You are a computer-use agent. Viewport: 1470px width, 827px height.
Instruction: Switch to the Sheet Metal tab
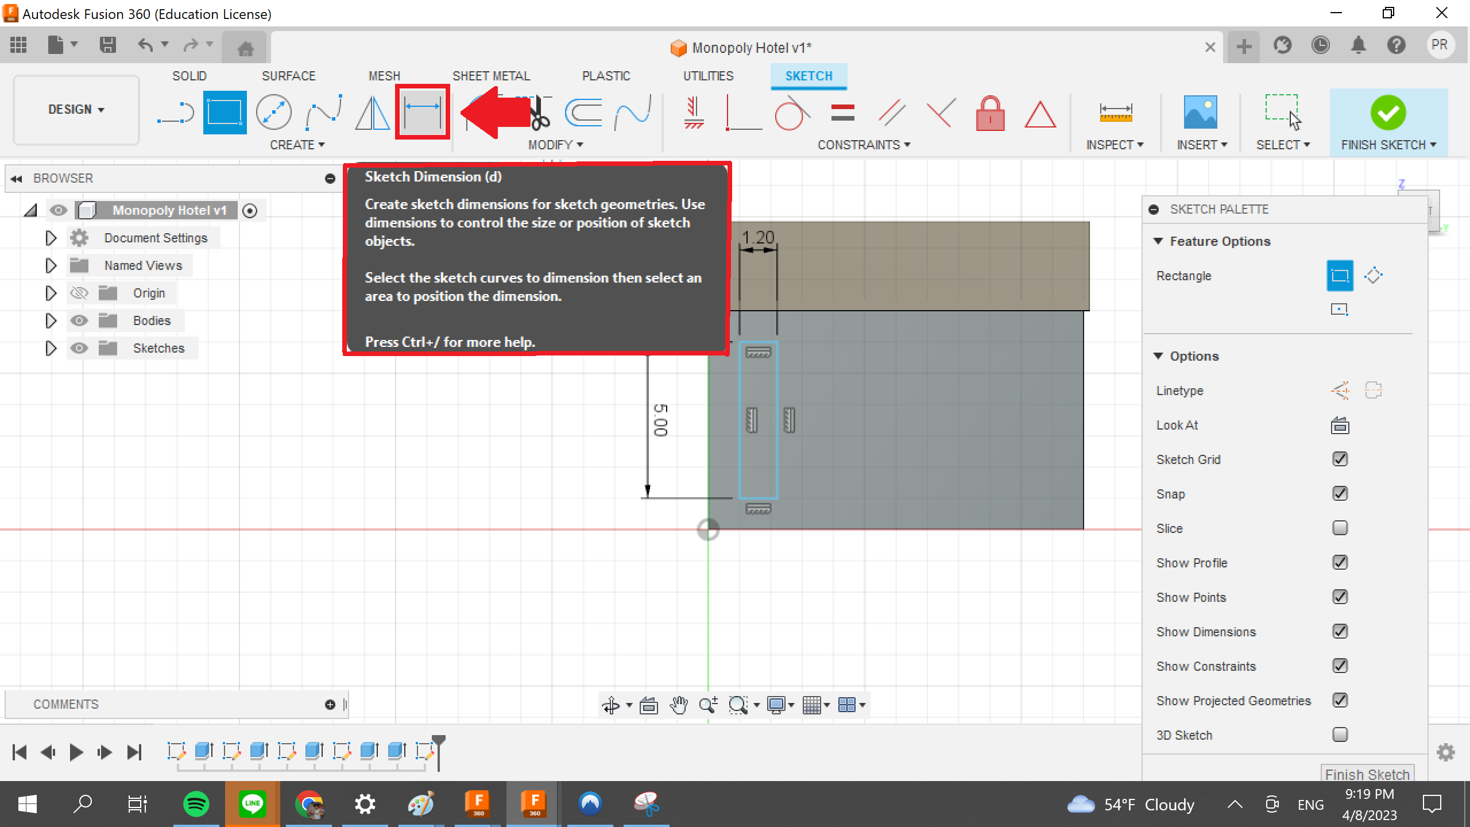(x=491, y=75)
